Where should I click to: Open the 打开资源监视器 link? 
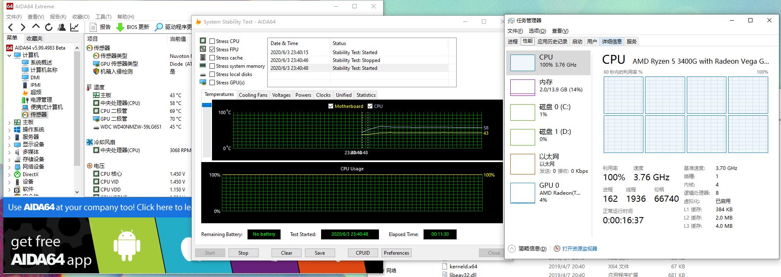point(579,249)
